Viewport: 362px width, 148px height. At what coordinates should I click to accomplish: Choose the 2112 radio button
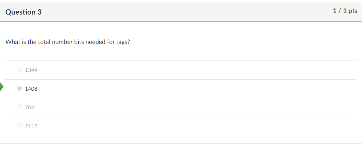click(20, 126)
